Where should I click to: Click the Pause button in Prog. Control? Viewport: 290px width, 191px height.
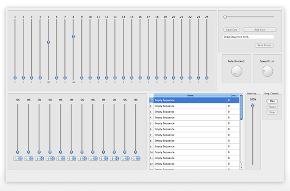click(x=272, y=107)
